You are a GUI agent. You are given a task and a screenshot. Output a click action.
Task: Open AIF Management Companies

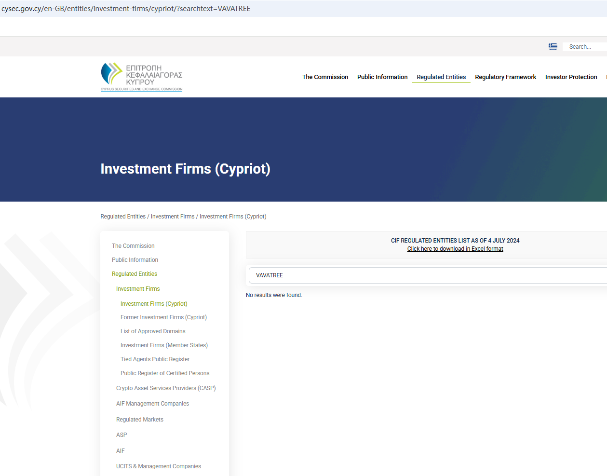click(x=152, y=404)
